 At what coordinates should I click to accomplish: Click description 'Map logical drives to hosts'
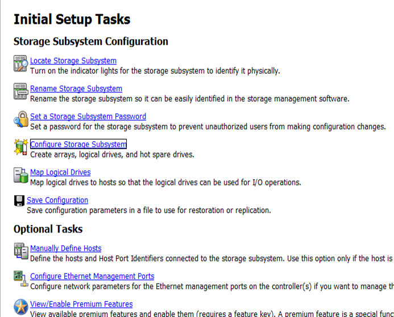coord(73,182)
